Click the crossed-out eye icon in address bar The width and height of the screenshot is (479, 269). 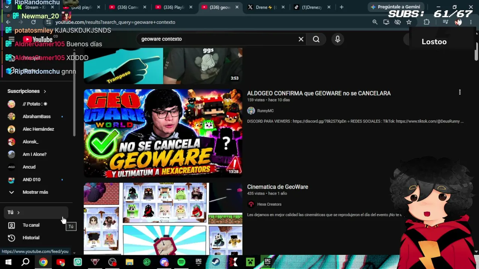tap(398, 22)
